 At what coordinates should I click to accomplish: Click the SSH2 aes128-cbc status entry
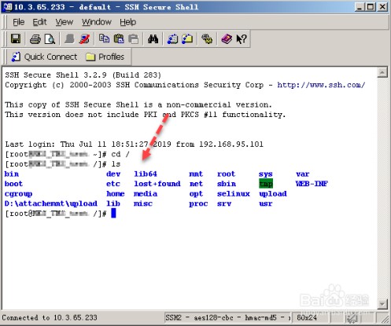tap(227, 317)
